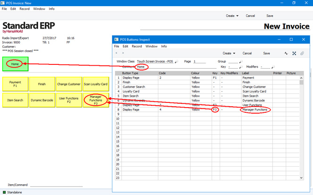
Task: Select Item Search button type in row 5
Action: (x=140, y=96)
